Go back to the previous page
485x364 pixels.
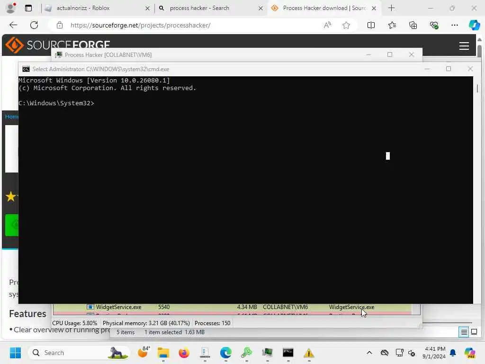point(13,25)
